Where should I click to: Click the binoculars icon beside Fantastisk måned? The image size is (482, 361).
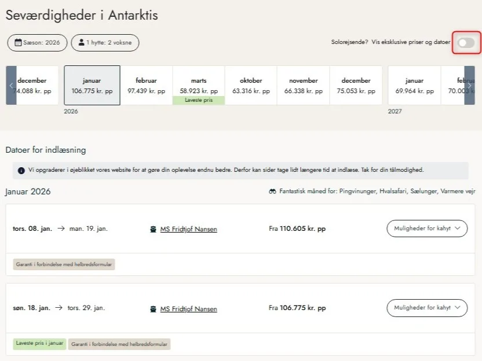pos(272,191)
